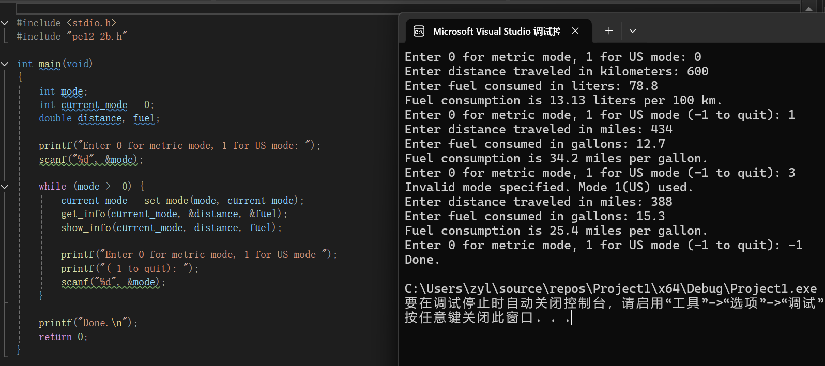The width and height of the screenshot is (825, 366).
Task: Open a new terminal tab with plus
Action: click(609, 31)
